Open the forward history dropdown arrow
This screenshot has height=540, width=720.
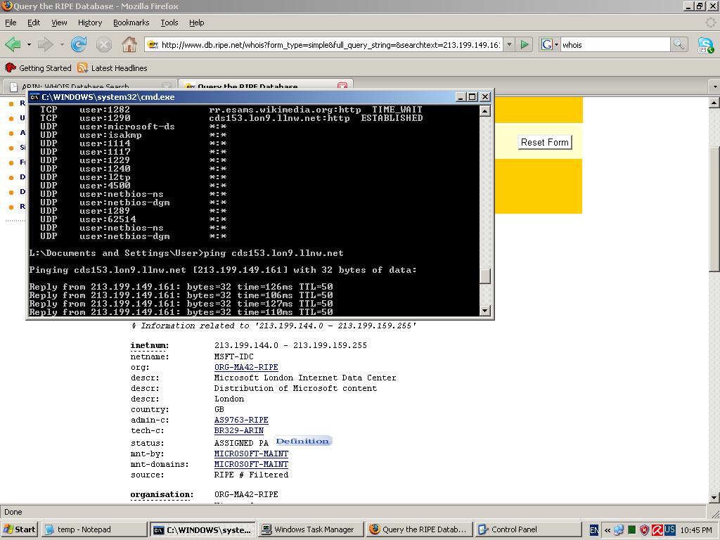62,44
